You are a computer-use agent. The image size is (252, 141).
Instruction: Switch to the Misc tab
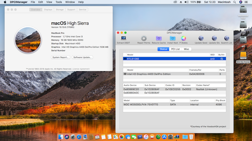186,49
